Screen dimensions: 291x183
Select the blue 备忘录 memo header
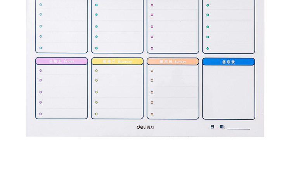tap(229, 62)
